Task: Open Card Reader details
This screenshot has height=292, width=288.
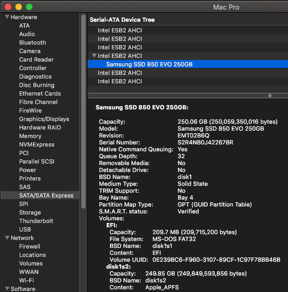Action: 36,59
